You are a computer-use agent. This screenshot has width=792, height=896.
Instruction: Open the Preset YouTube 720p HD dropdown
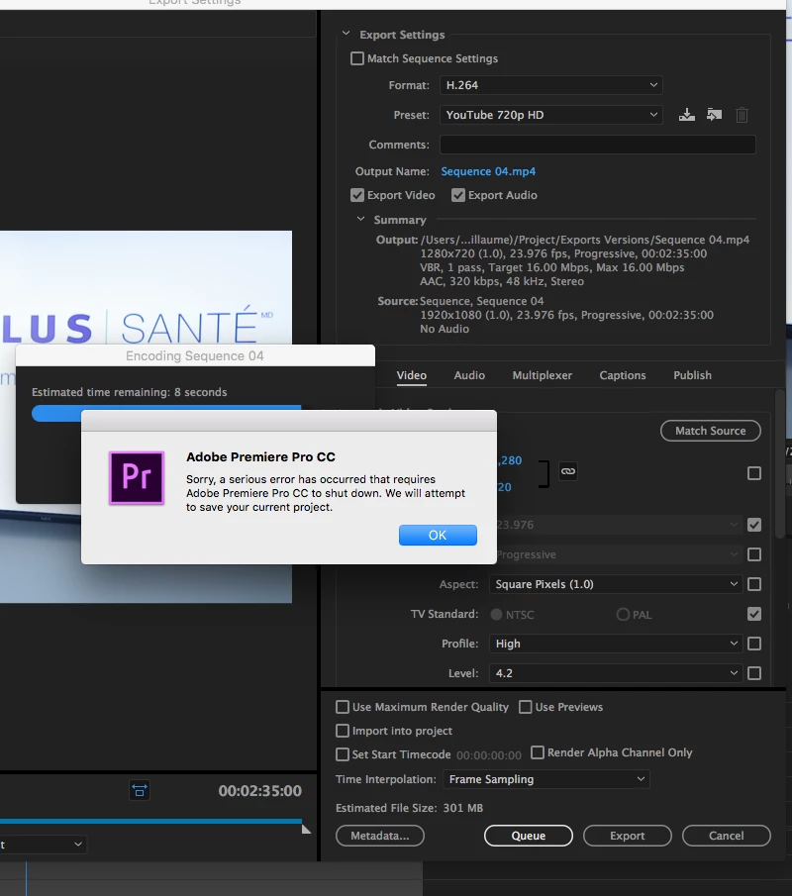(x=550, y=115)
